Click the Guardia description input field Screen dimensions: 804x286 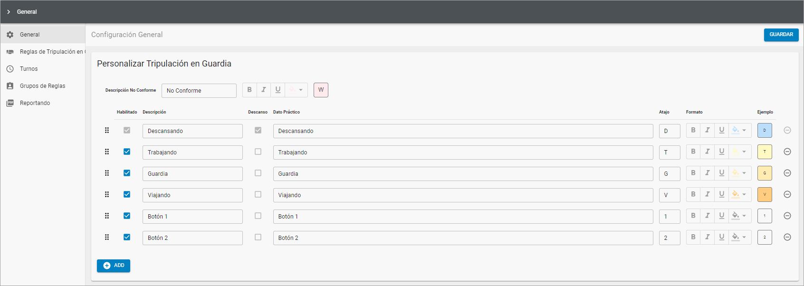click(x=192, y=174)
